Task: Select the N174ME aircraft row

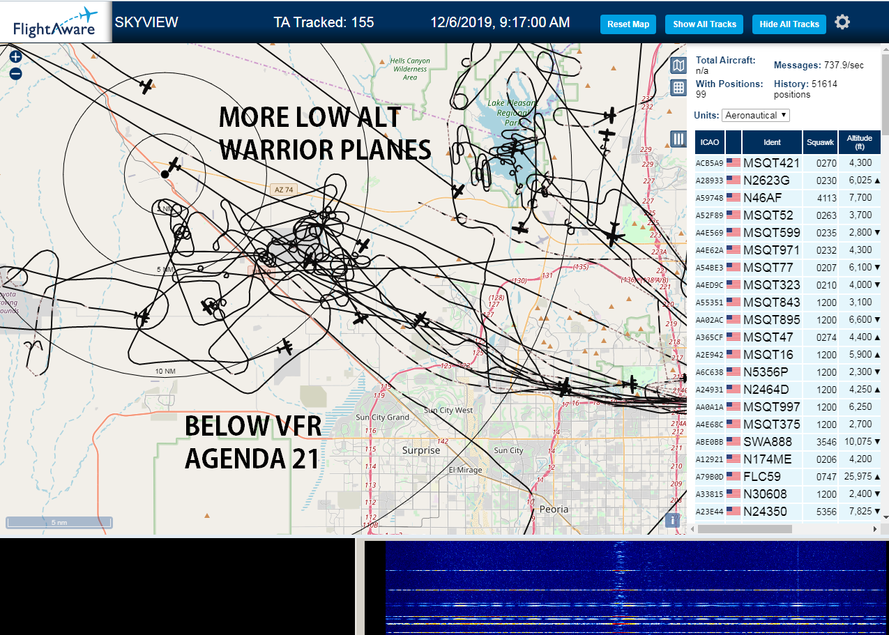Action: [788, 459]
